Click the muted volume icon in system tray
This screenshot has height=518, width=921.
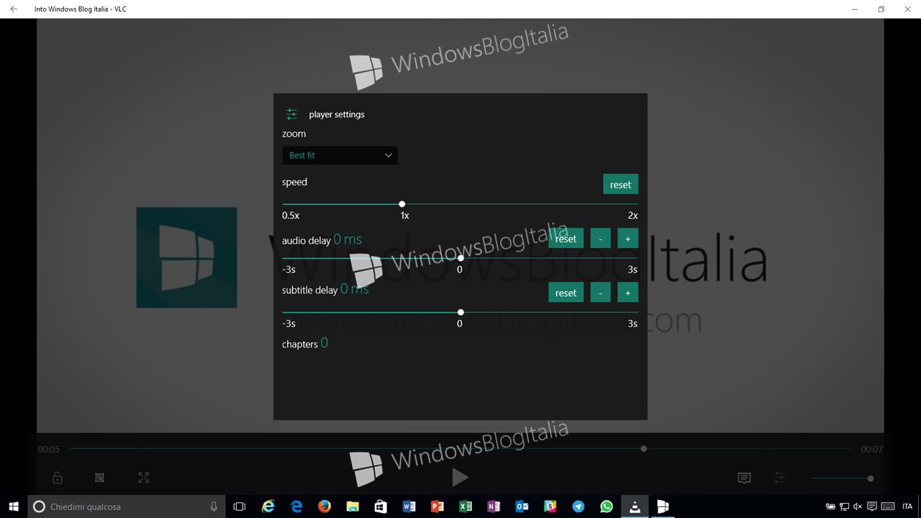pyautogui.click(x=858, y=506)
